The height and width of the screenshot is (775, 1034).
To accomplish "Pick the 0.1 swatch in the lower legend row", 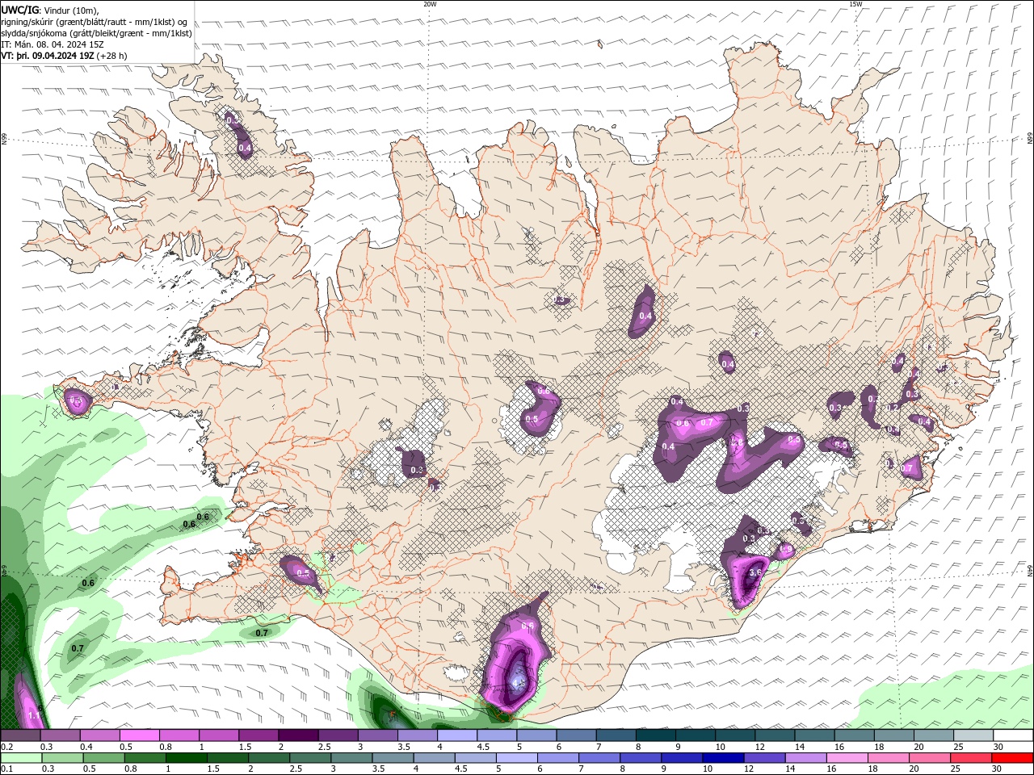I will pyautogui.click(x=21, y=758).
